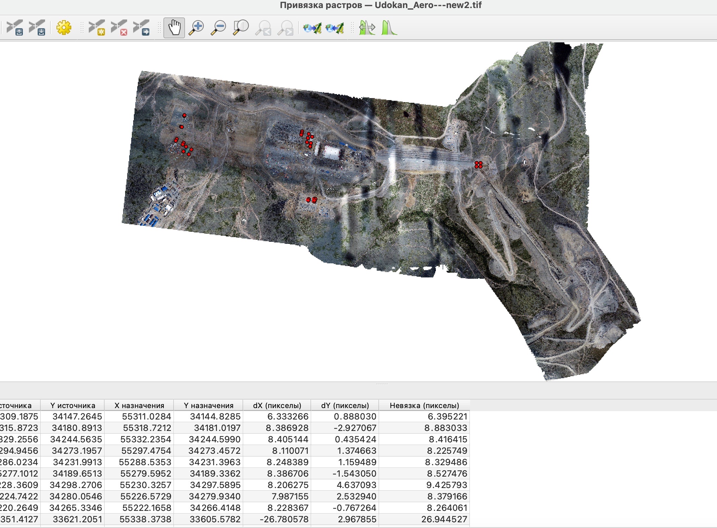Open transformation settings gear icon
717x528 pixels.
[64, 28]
